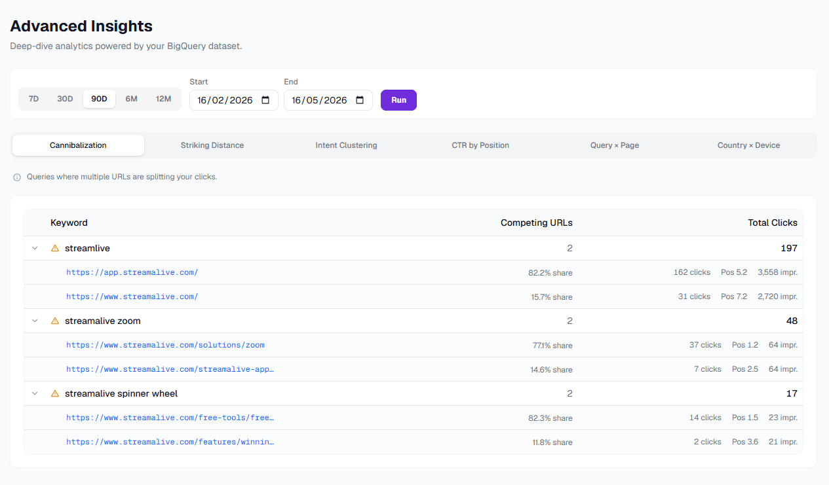Collapse the streamlive keyword row

click(35, 248)
